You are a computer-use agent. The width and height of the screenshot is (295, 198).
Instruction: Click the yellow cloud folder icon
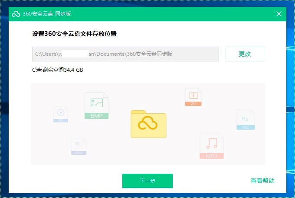point(148,124)
